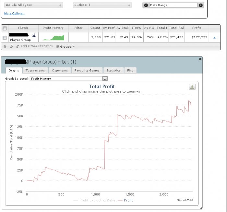The height and width of the screenshot is (212, 227).
Task: Sort by the Profit column header
Action: (197, 28)
